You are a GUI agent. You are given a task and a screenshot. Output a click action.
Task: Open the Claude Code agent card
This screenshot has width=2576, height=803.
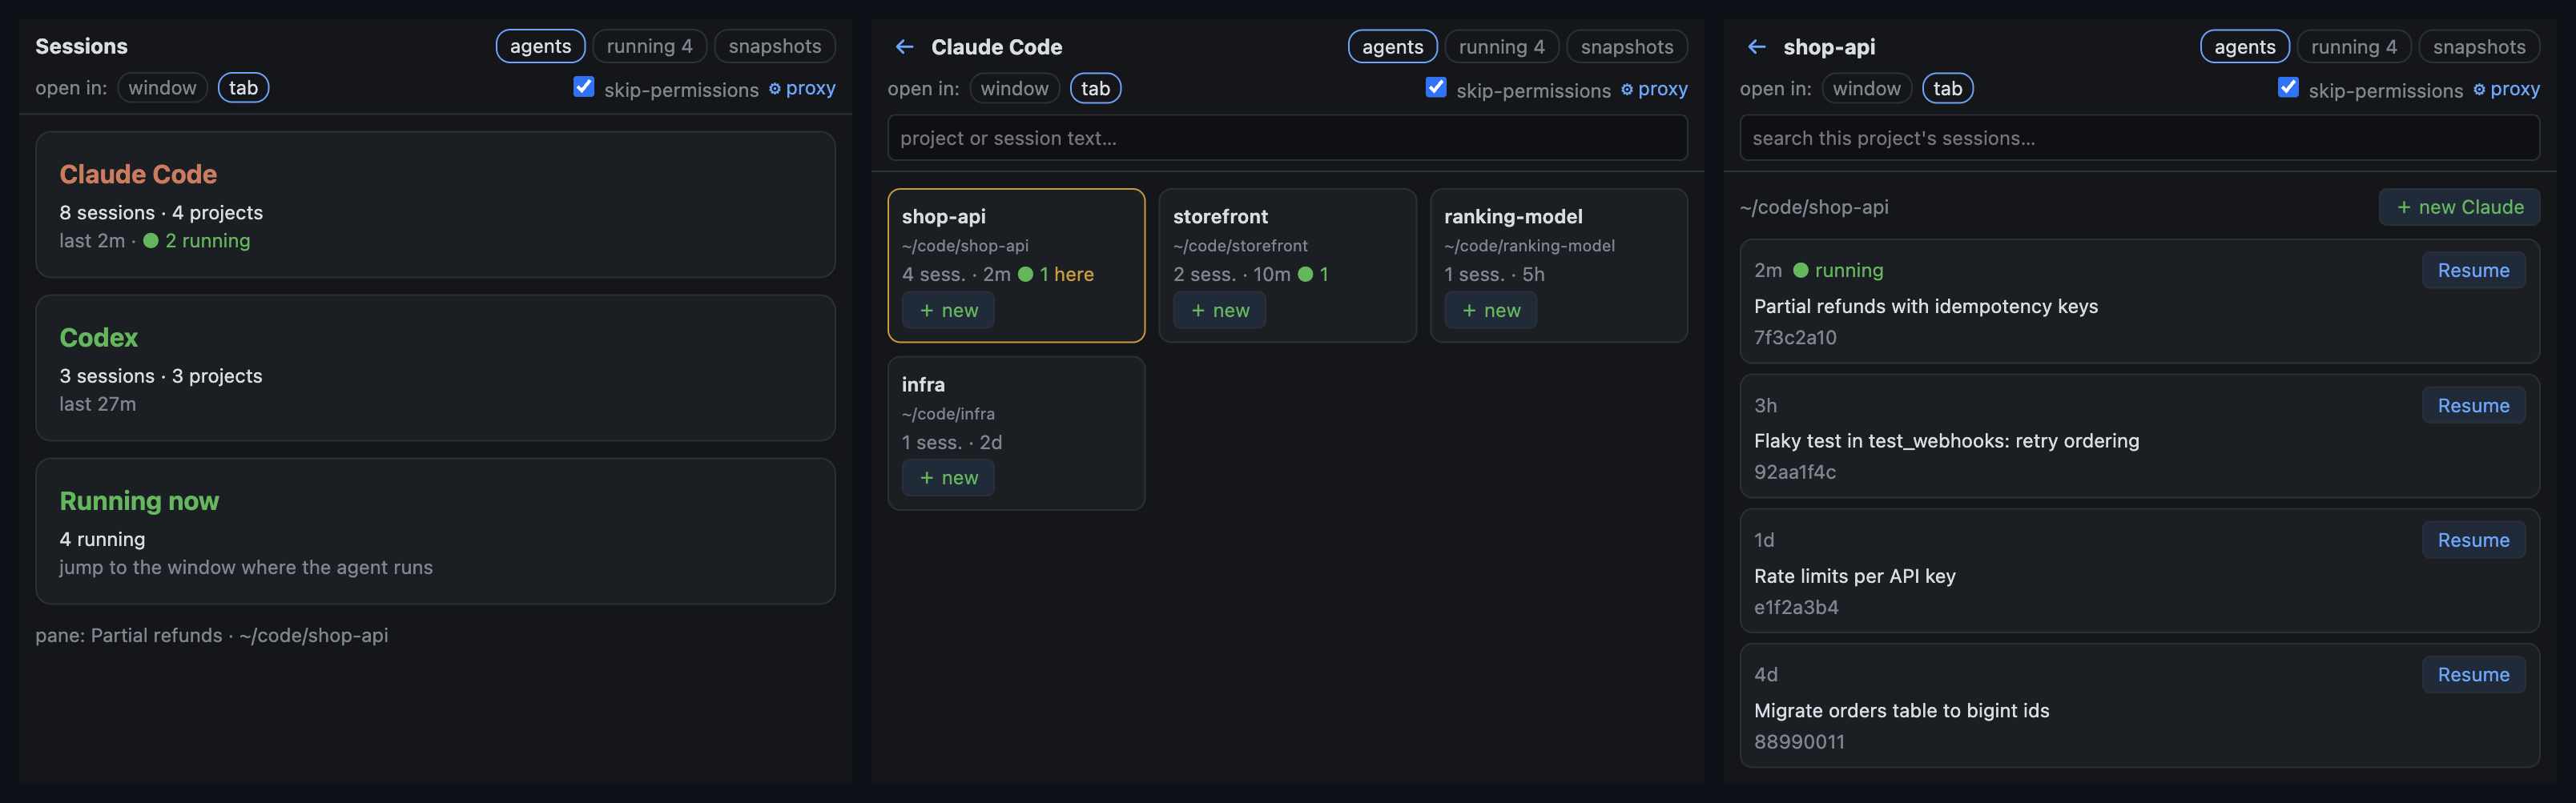(435, 205)
